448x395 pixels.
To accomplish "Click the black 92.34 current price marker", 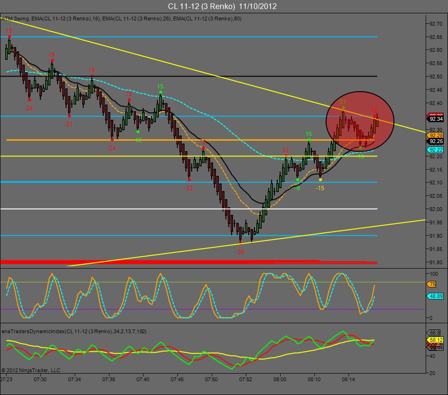I will click(436, 119).
